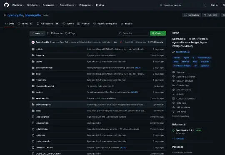View the 93 Branches link

[x=55, y=33]
